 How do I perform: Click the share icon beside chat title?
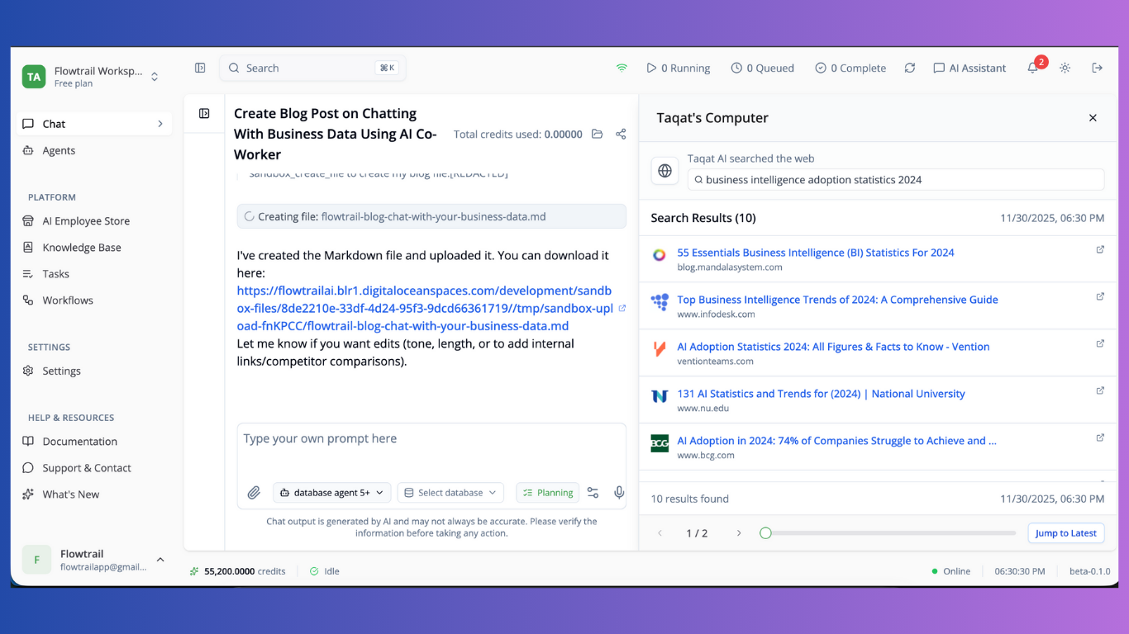tap(621, 134)
